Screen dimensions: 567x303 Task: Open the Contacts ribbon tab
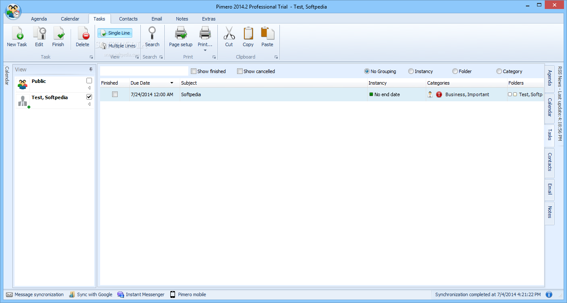click(128, 19)
